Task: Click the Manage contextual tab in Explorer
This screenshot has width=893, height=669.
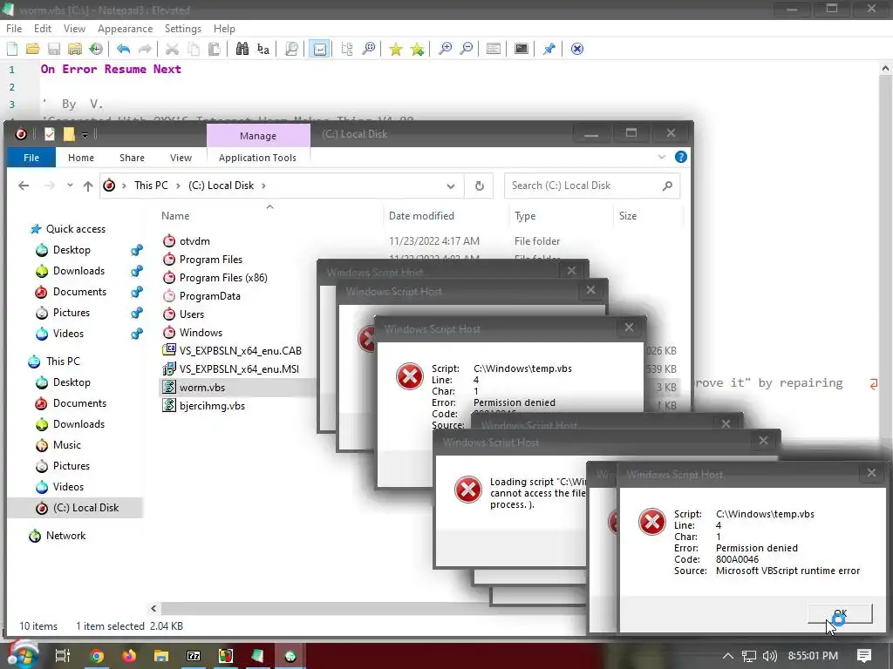Action: 258,135
